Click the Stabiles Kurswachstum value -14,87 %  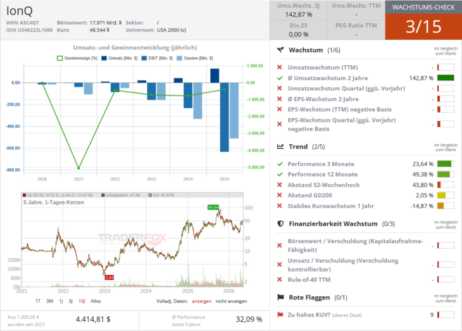pos(422,206)
